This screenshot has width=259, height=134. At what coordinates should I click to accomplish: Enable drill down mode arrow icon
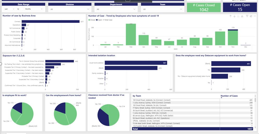click(x=235, y=16)
